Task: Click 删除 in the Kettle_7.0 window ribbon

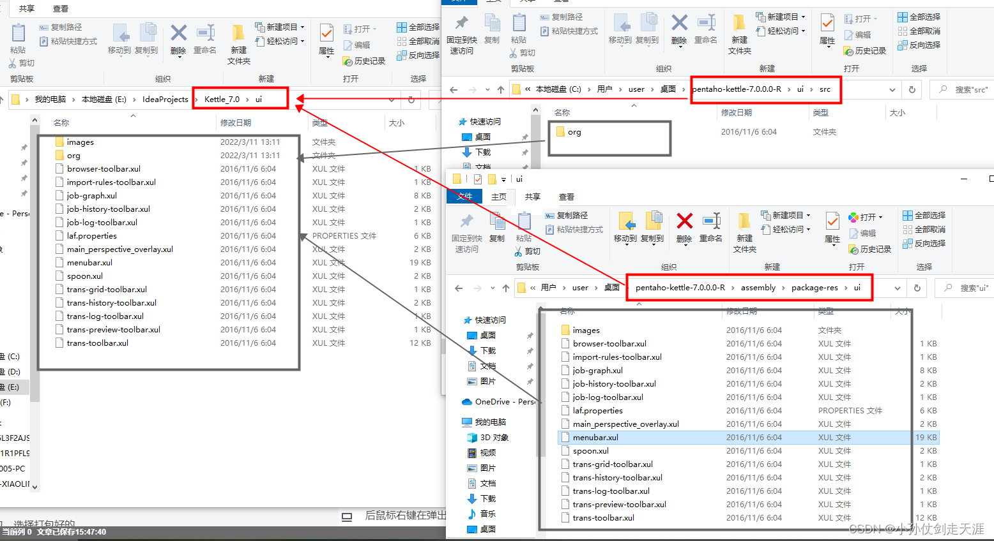Action: [178, 40]
